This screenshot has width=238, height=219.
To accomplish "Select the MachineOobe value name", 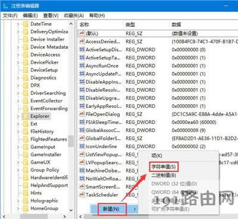I will pyautogui.click(x=104, y=171).
